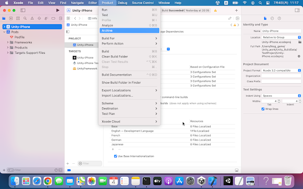Select the History inspector icon
This screenshot has width=303, height=189.
[x=272, y=18]
